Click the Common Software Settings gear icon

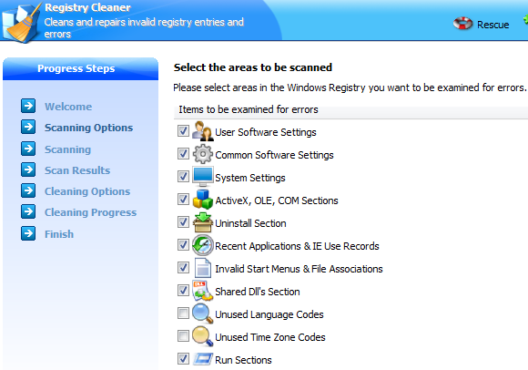coord(202,154)
